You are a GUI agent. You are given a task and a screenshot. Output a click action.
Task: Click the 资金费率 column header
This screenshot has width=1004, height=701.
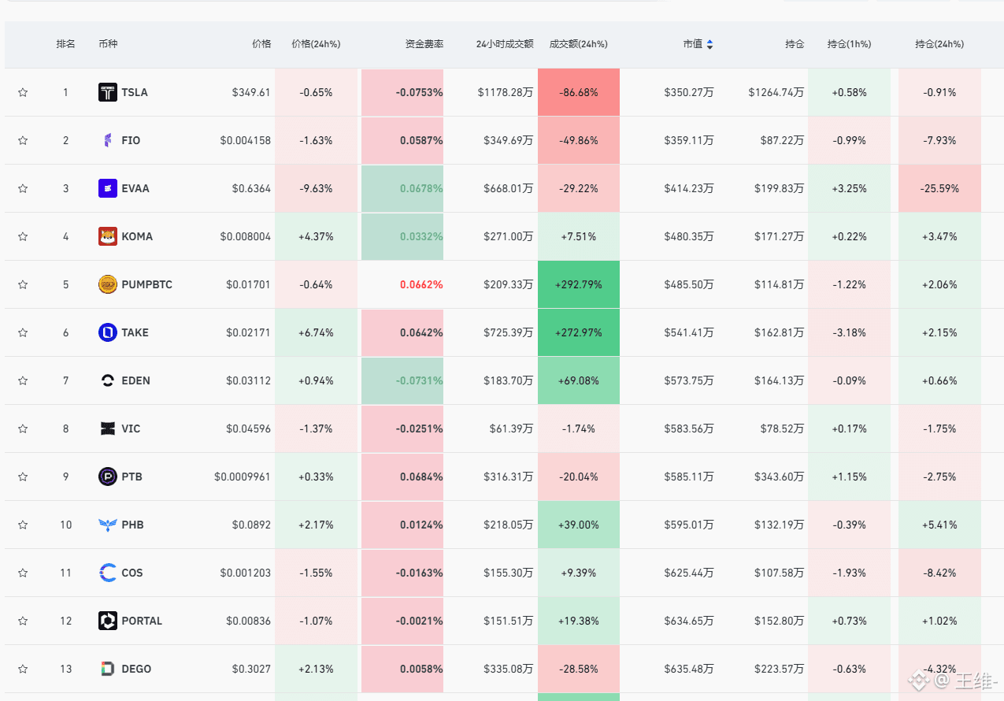424,44
